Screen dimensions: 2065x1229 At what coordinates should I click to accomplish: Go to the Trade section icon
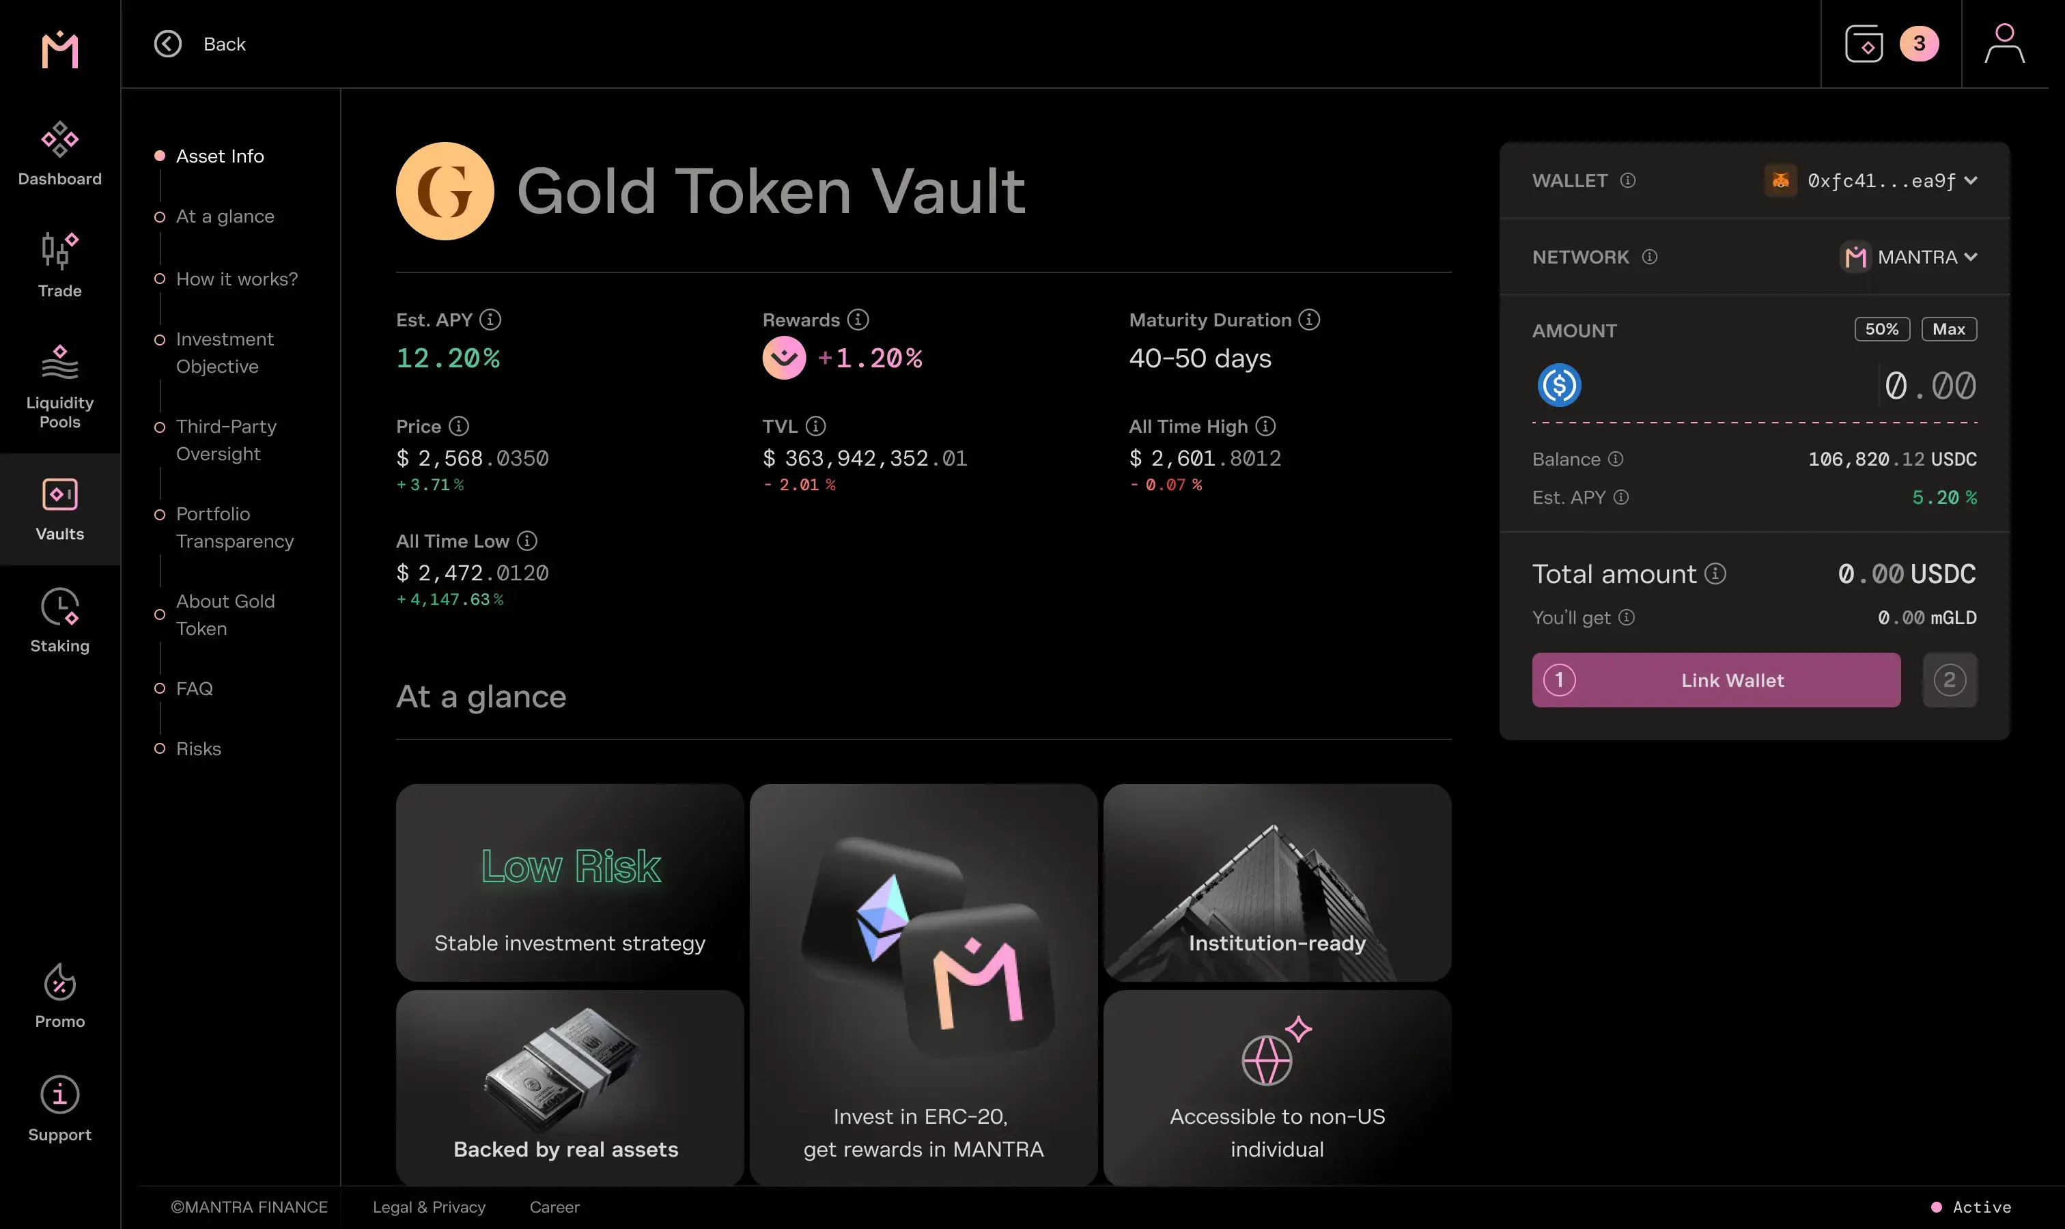(59, 251)
